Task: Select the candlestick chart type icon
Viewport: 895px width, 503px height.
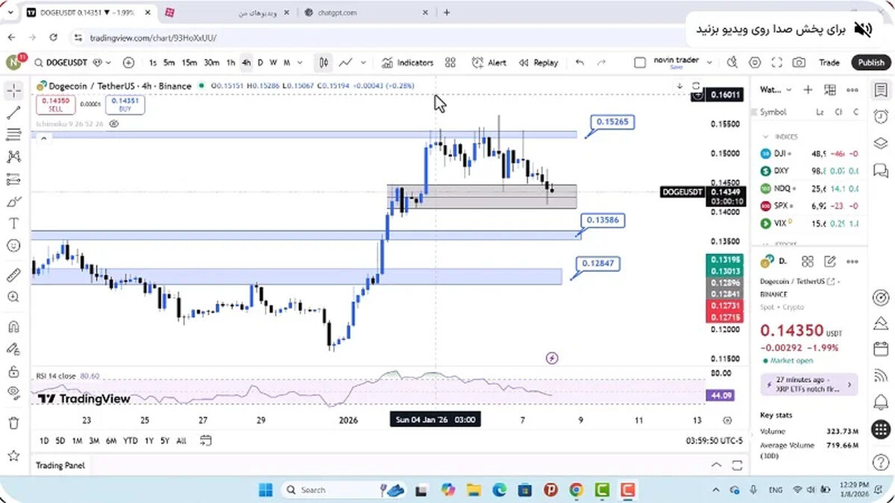Action: (324, 63)
